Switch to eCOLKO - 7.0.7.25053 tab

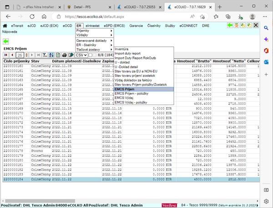tap(139, 7)
